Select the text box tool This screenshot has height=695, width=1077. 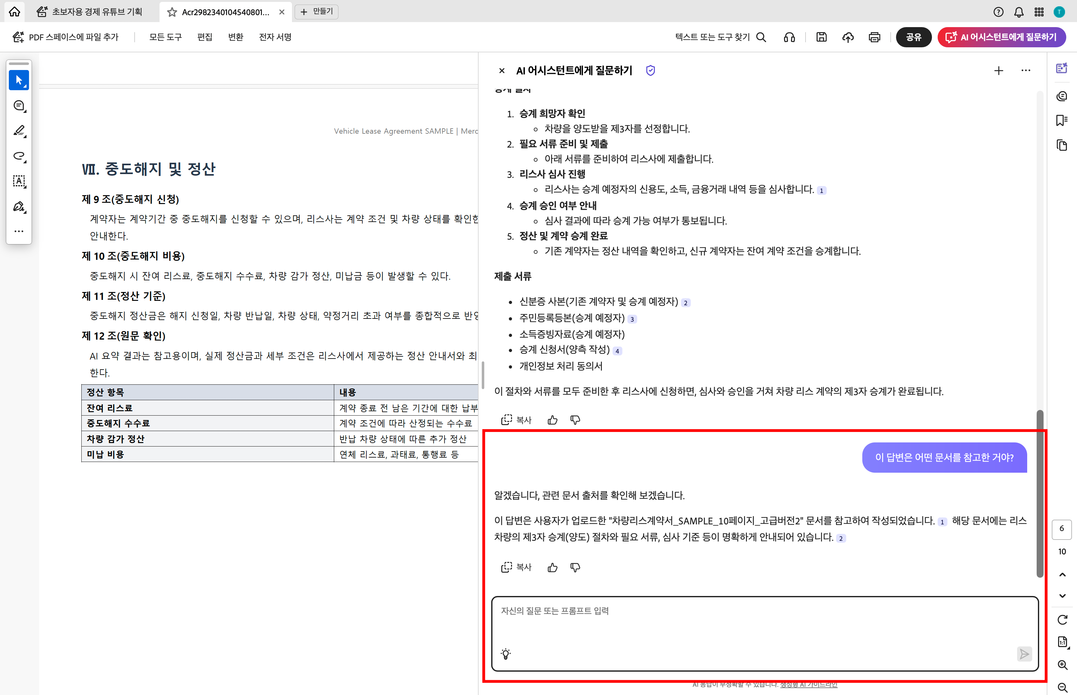click(19, 181)
